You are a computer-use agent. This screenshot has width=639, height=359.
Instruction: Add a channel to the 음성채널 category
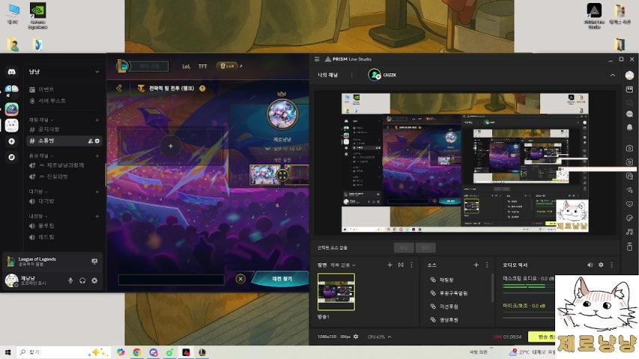(x=97, y=156)
